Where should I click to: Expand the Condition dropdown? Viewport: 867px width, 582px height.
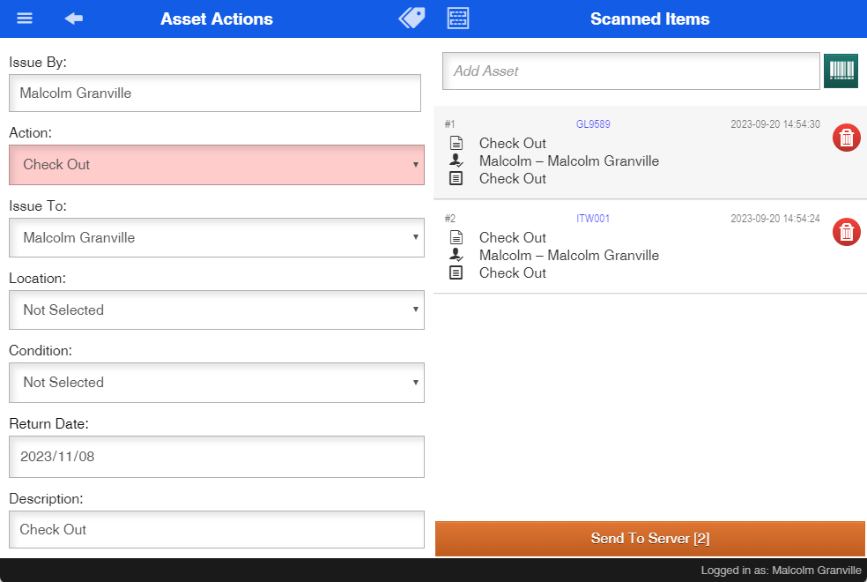[x=216, y=382]
